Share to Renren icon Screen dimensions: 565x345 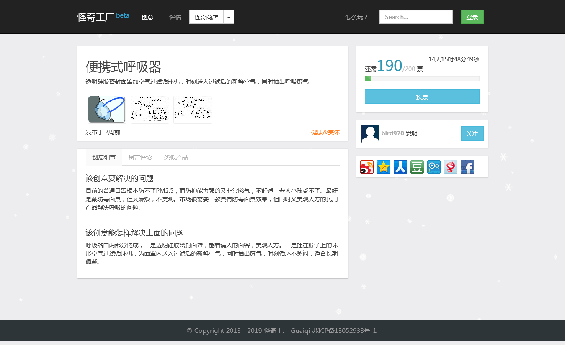point(400,167)
